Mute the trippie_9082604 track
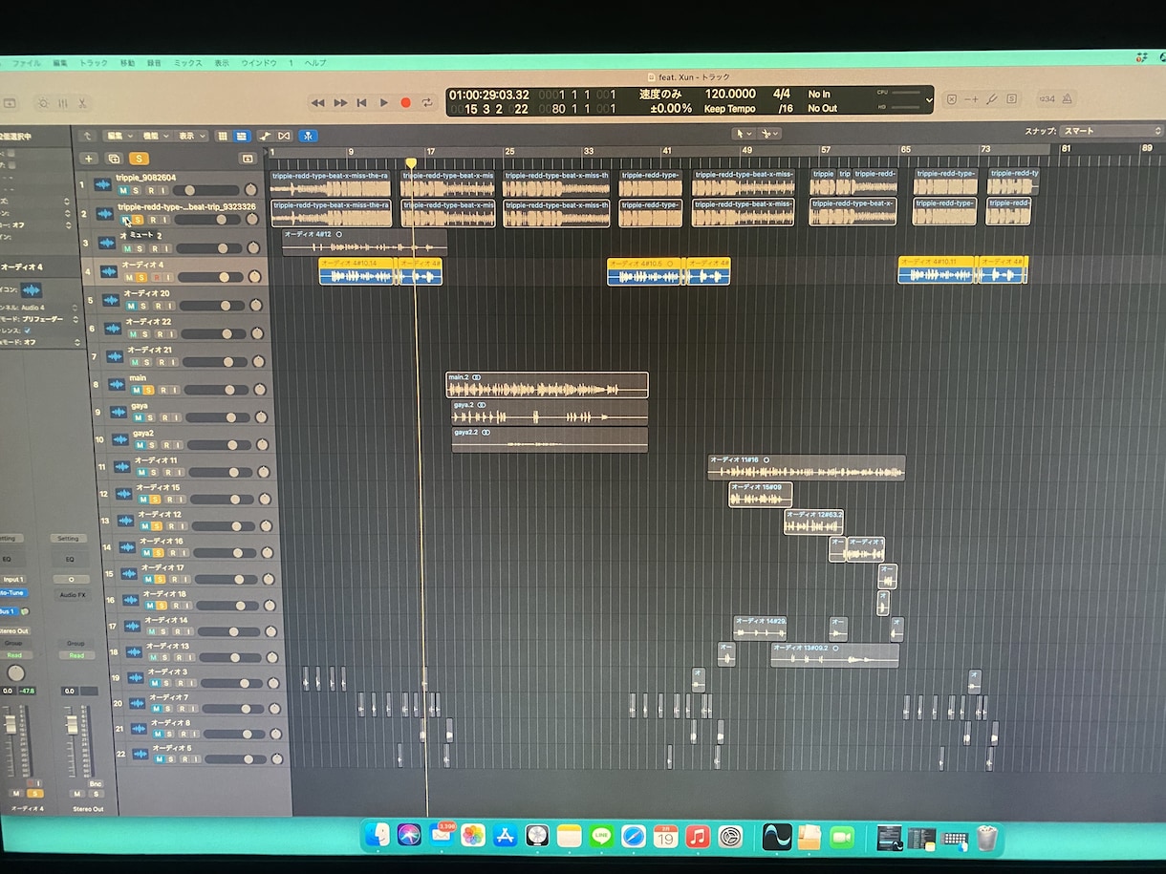Viewport: 1166px width, 874px height. click(122, 190)
